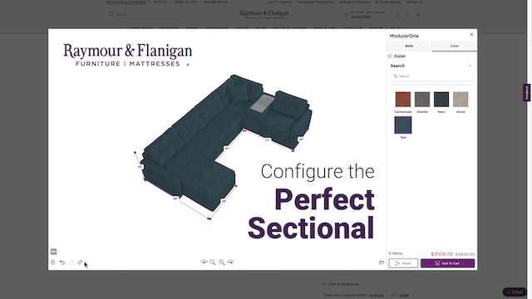Select the Cantaloupe color swatch
The image size is (532, 299).
pyautogui.click(x=403, y=100)
